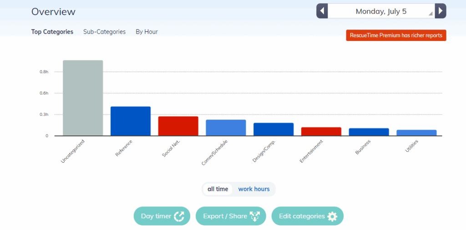Click the Day timer circular arrow icon

(179, 216)
